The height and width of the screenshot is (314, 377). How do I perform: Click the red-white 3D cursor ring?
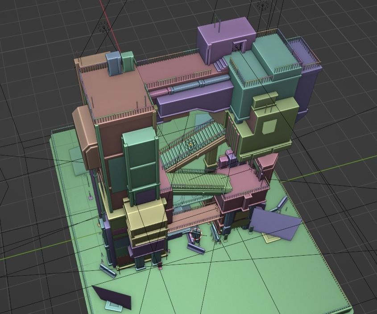pyautogui.click(x=195, y=235)
